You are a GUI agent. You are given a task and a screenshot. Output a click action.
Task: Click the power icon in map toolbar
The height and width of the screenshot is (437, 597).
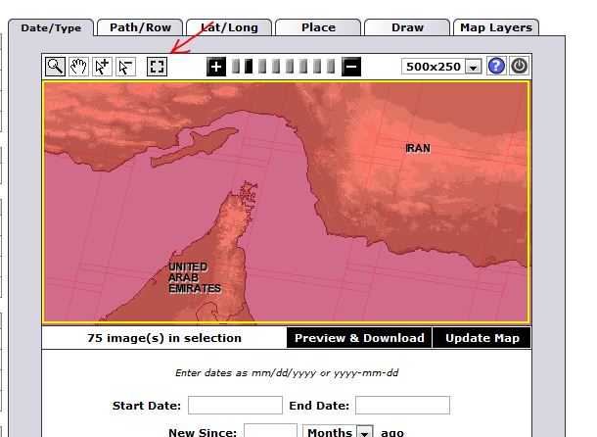pyautogui.click(x=519, y=67)
